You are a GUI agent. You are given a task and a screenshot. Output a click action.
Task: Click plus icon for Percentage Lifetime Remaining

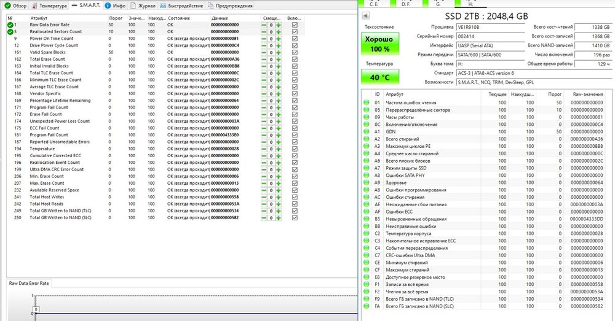279,101
